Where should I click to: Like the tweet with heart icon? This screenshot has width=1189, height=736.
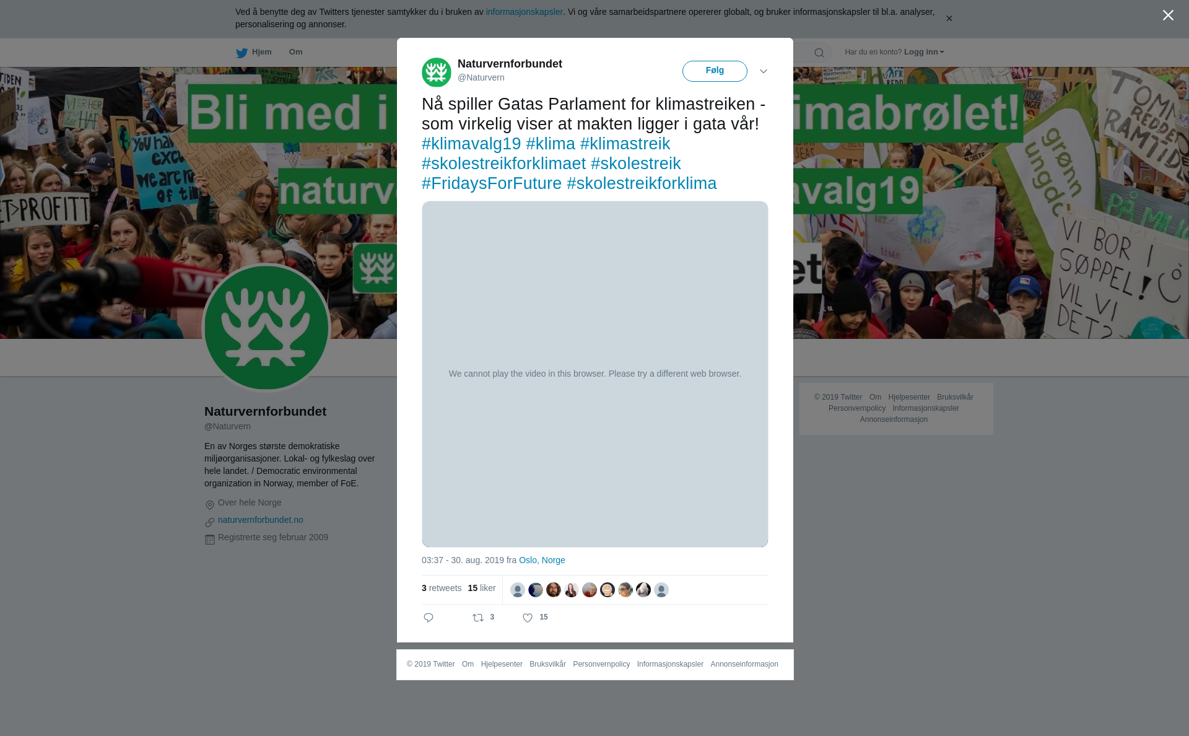click(528, 618)
